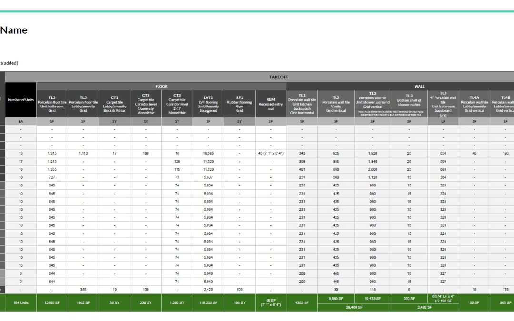Viewport: 514px width, 321px height.
Task: Select the FLOOR section header
Action: click(161, 86)
